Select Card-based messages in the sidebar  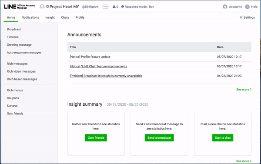pyautogui.click(x=22, y=79)
